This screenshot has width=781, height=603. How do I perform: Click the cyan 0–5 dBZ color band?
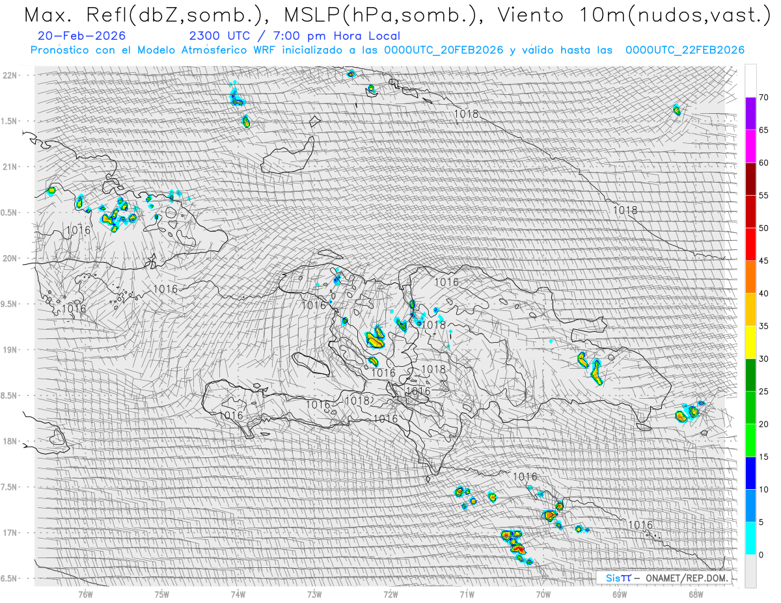tap(750, 538)
